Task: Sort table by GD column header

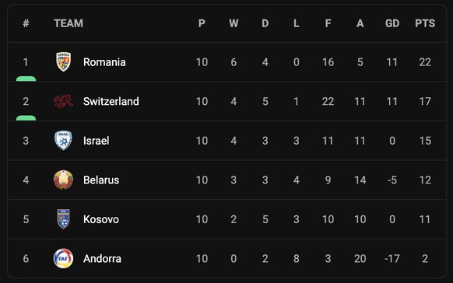Action: coord(392,23)
